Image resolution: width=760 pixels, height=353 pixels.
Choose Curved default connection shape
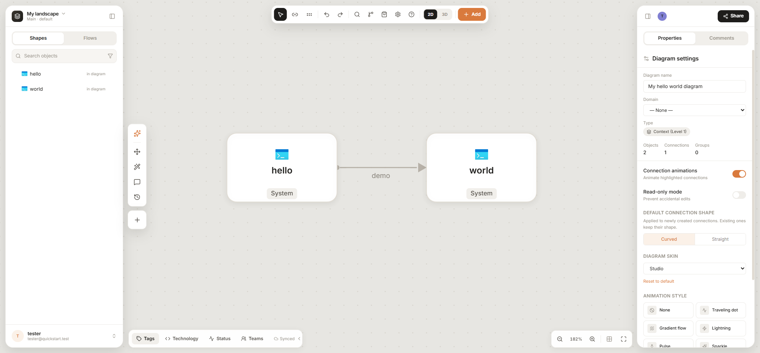669,239
